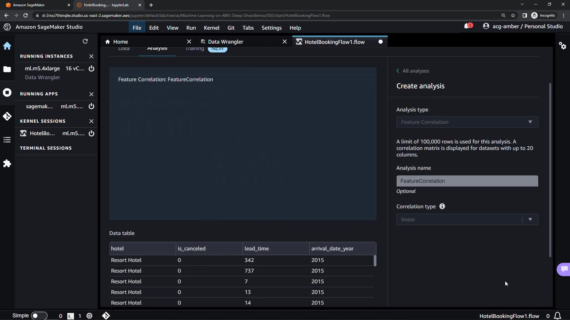The height and width of the screenshot is (320, 570).
Task: Shut down all kernel sessions
Action: [x=91, y=121]
